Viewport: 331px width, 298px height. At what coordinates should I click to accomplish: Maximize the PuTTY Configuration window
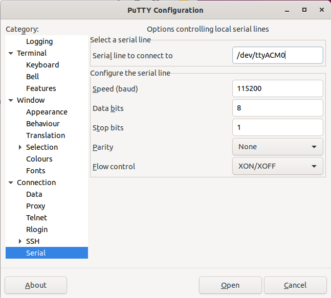tap(304, 10)
